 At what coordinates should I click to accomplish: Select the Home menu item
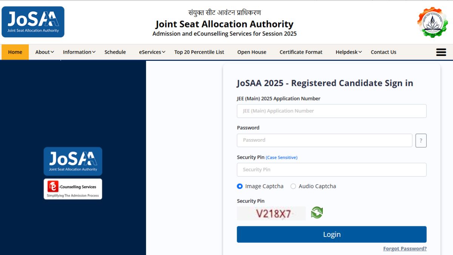click(x=15, y=52)
